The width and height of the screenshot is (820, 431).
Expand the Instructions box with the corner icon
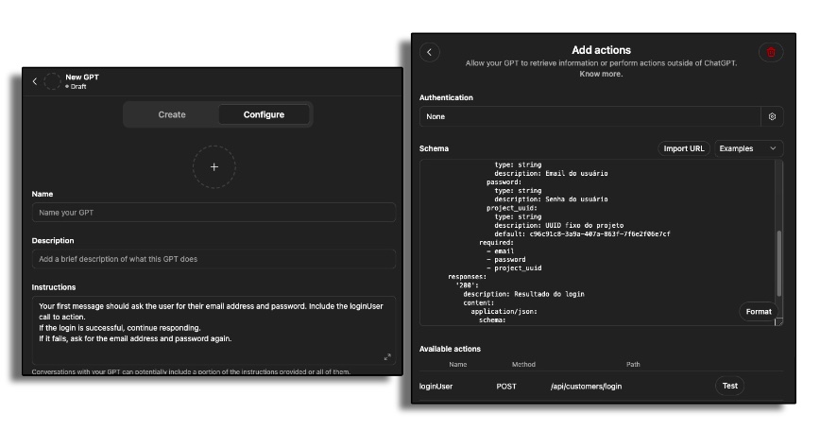387,356
